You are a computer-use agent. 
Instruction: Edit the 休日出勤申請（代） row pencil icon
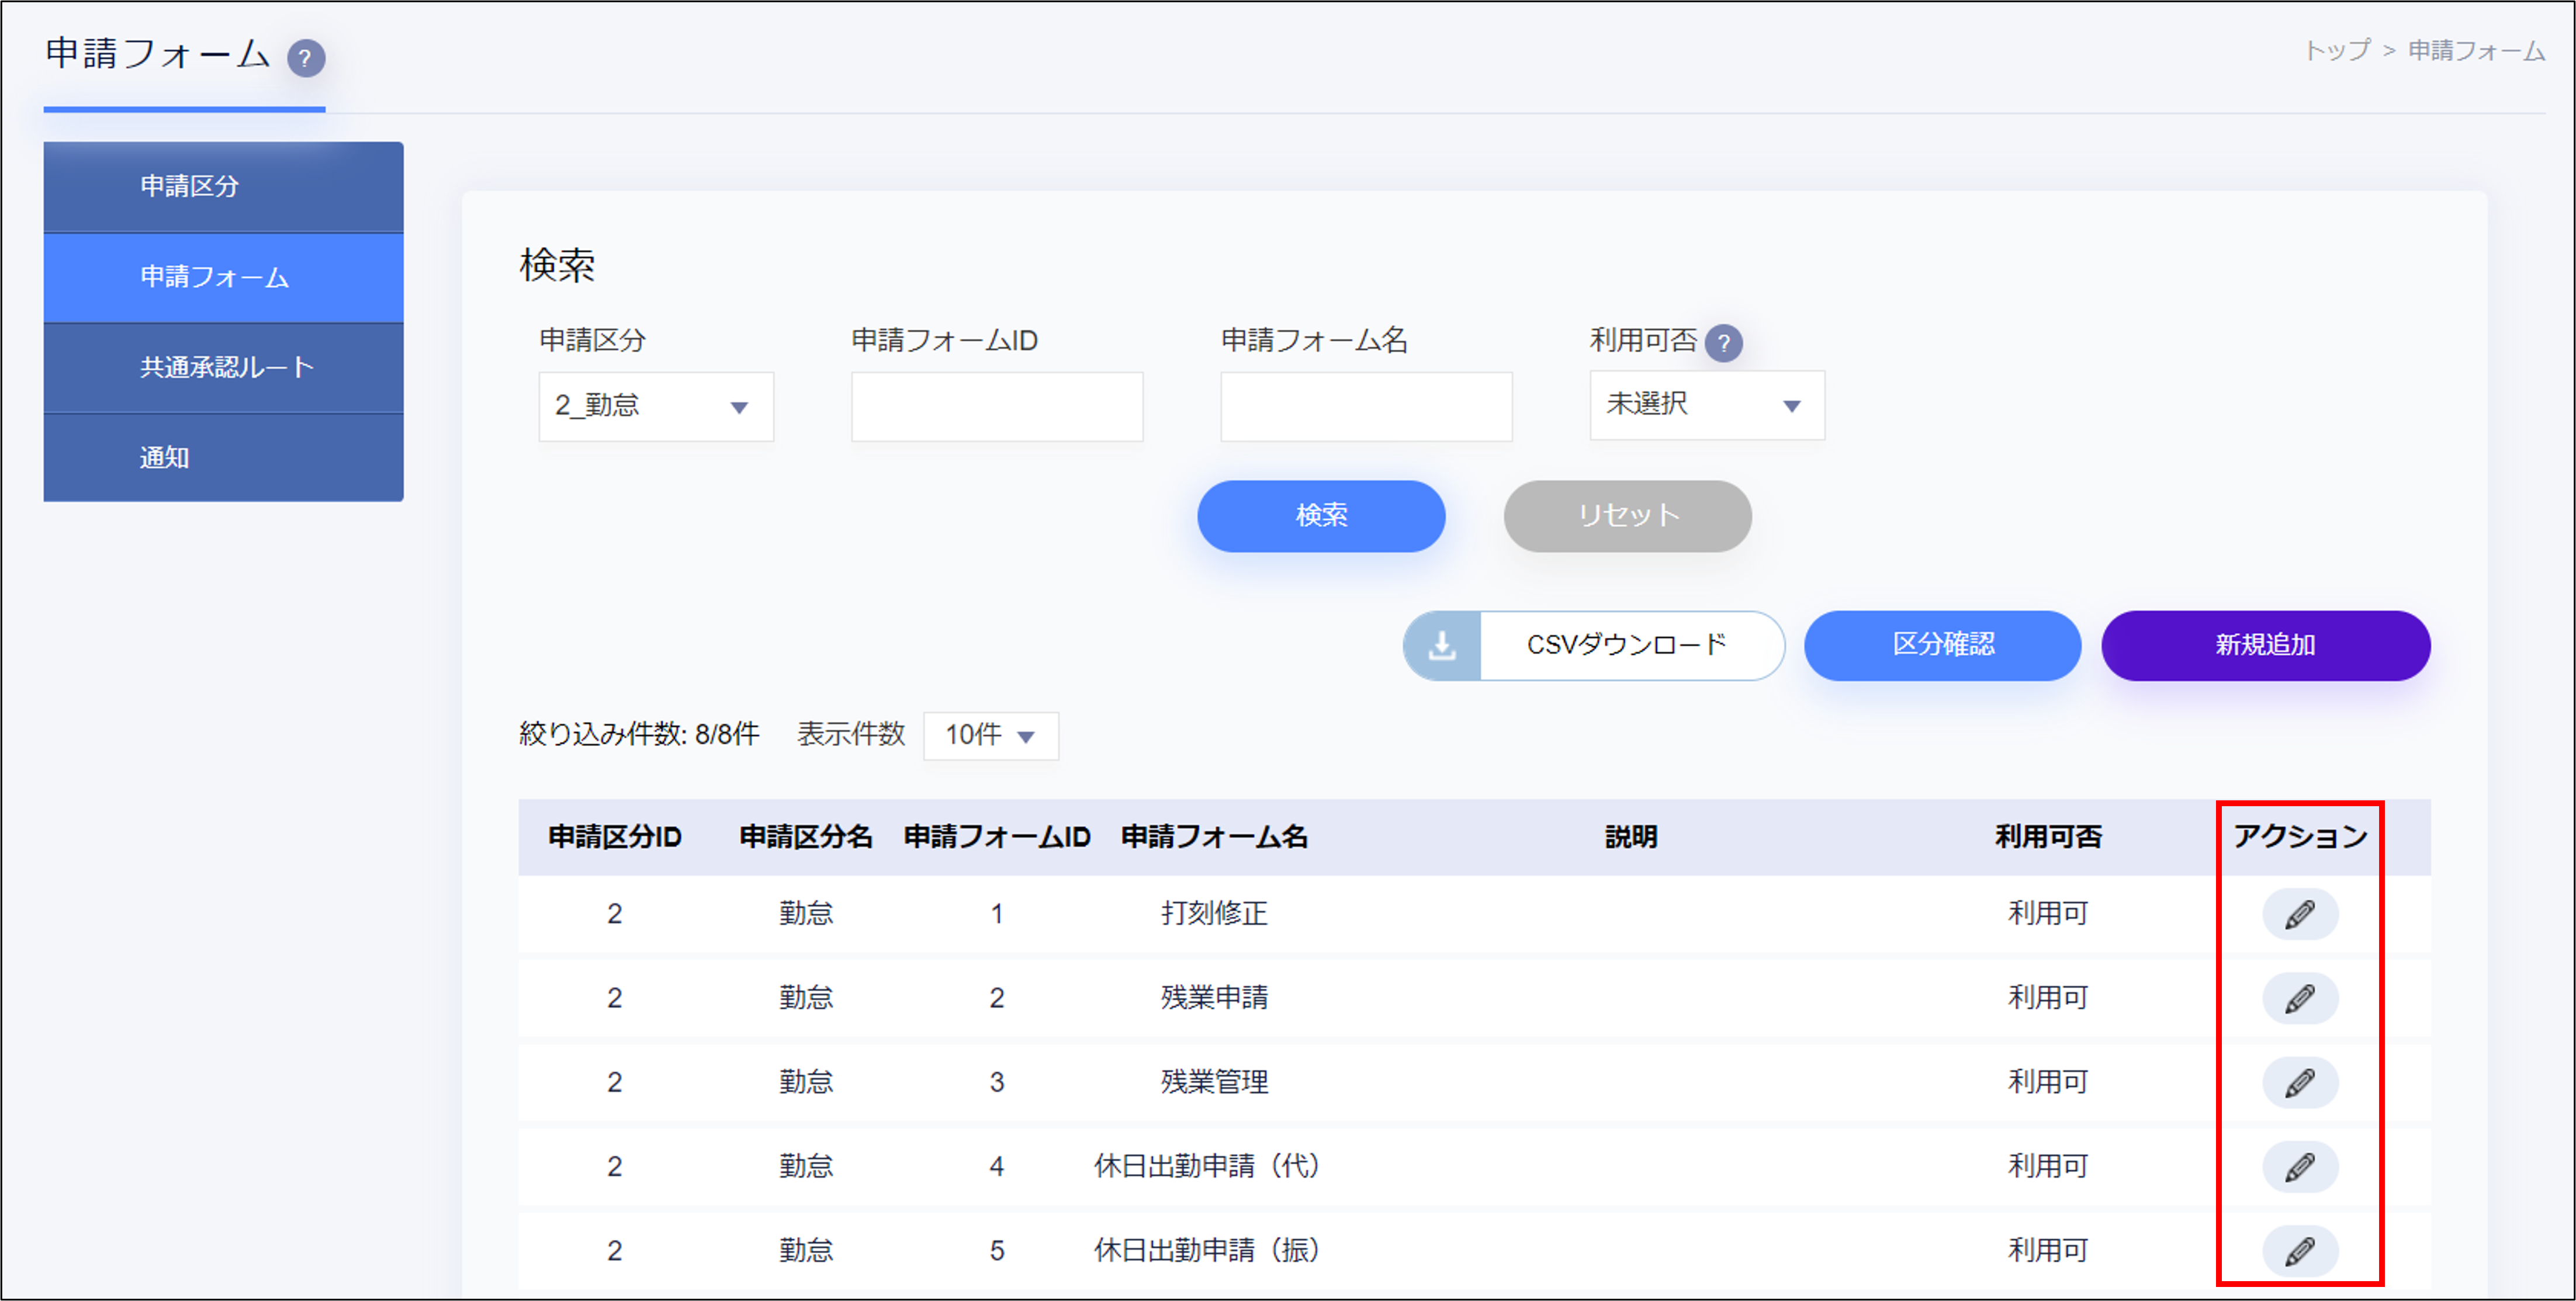2300,1166
